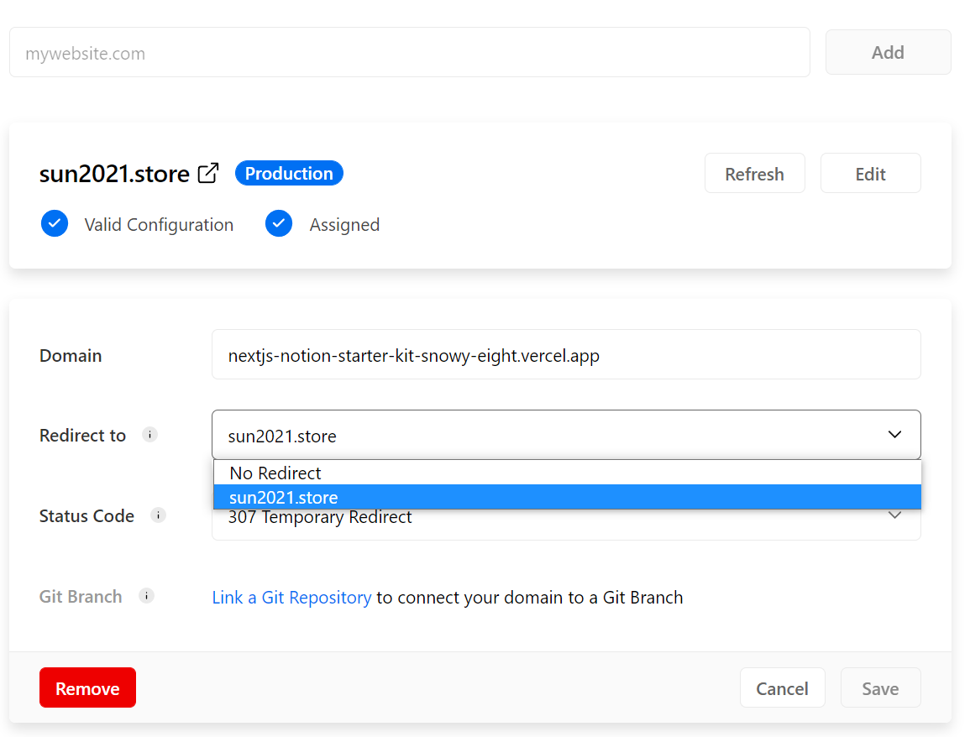Viewport: 970px width, 737px height.
Task: Click the Domain field with vercel.app address
Action: 566,355
